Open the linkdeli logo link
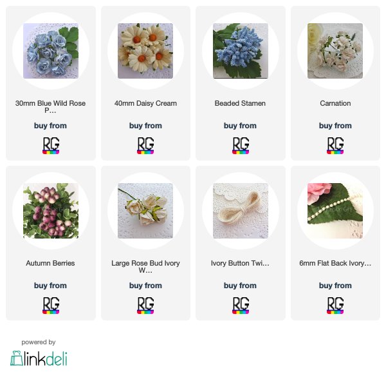The height and width of the screenshot is (372, 386). [x=39, y=358]
